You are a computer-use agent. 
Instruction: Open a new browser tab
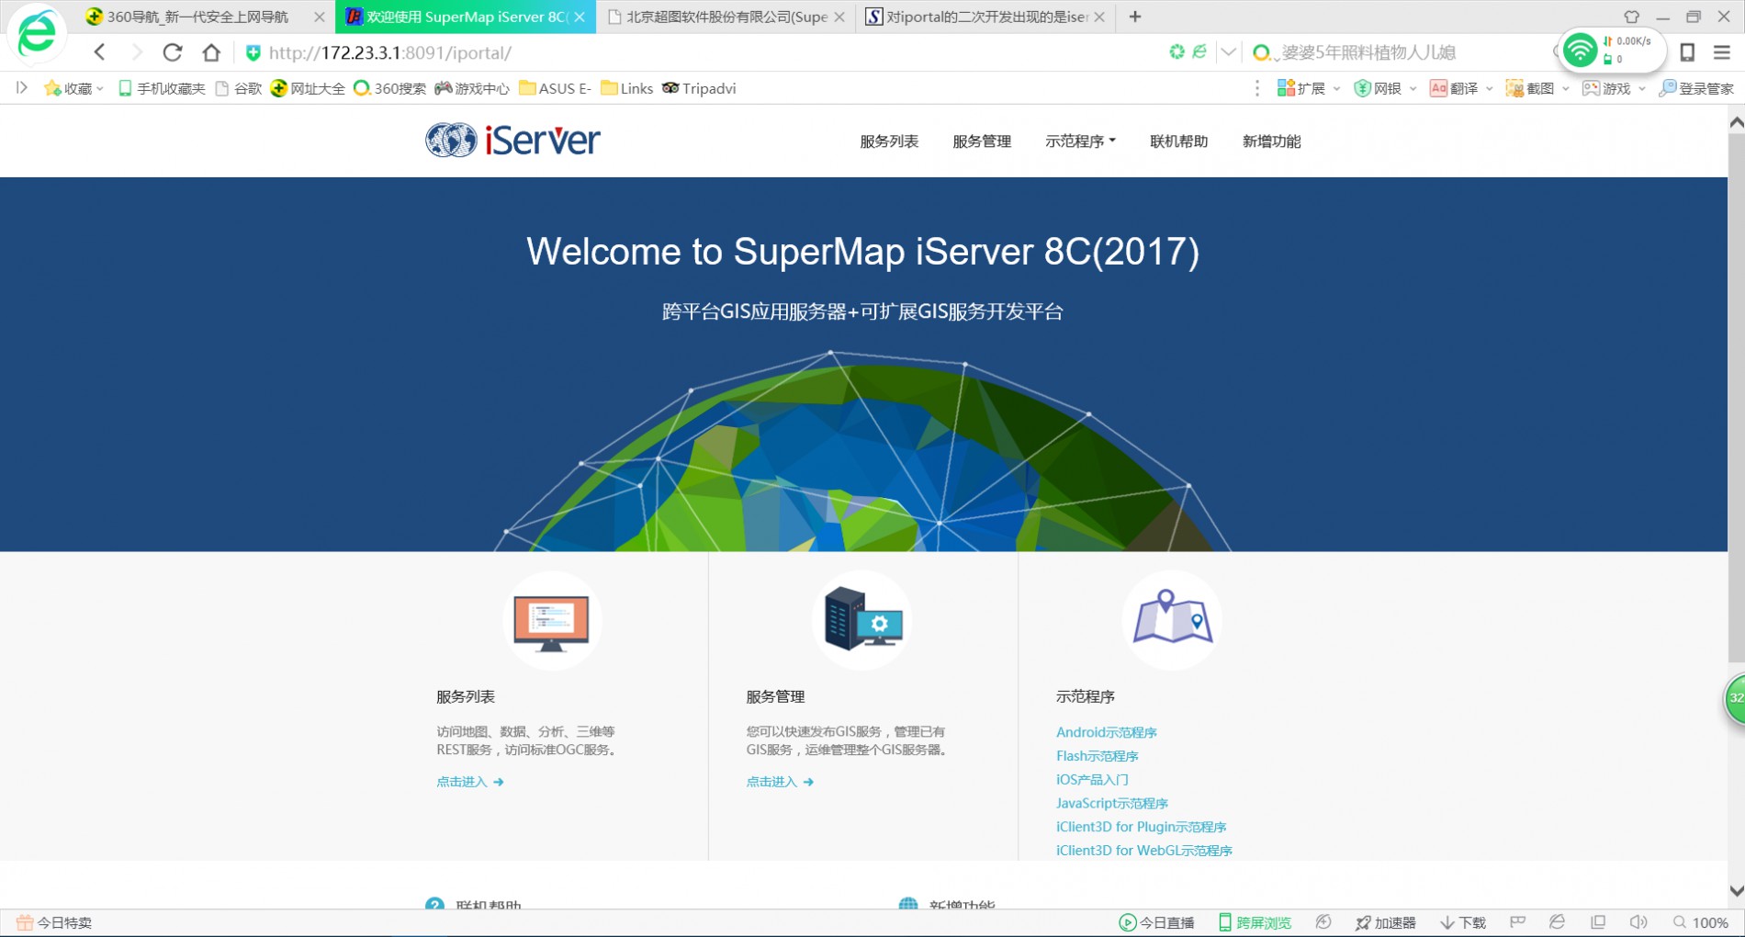(x=1135, y=17)
